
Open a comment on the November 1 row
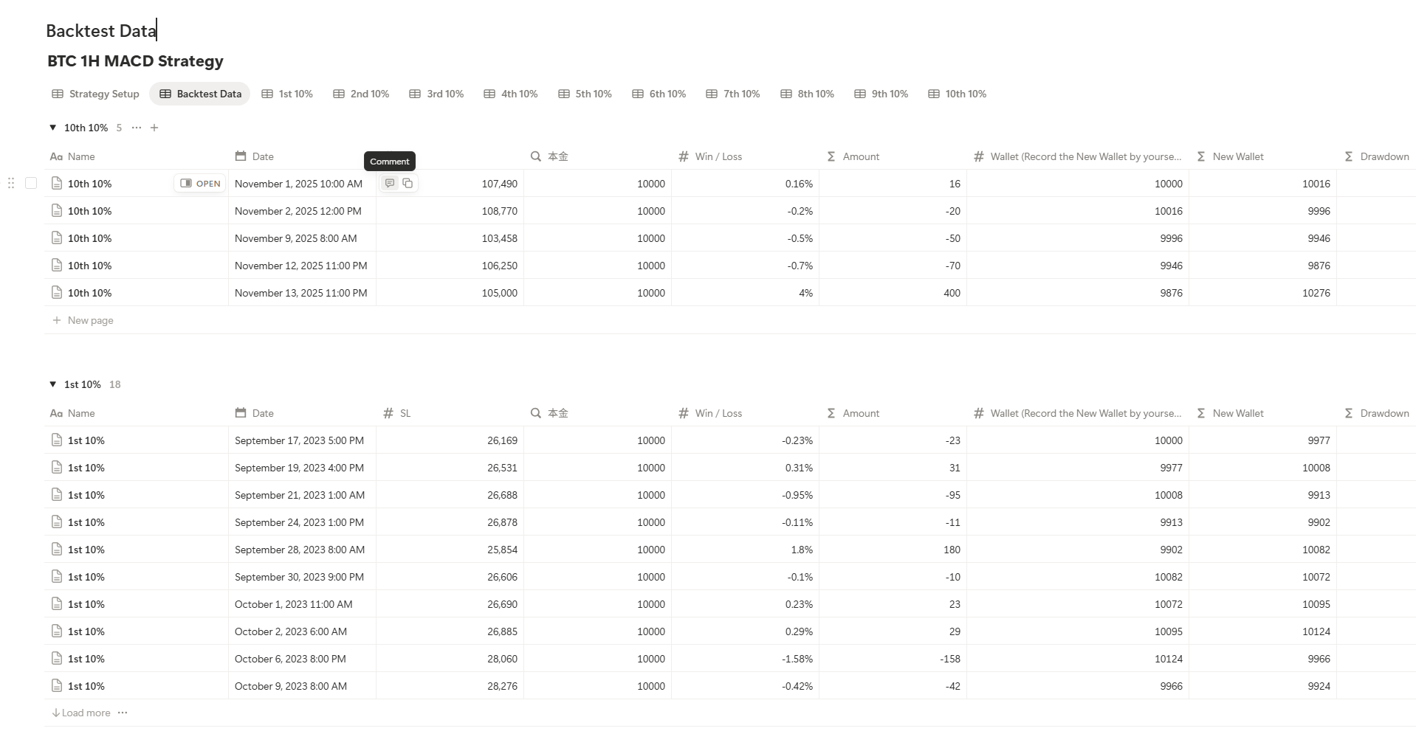coord(390,183)
